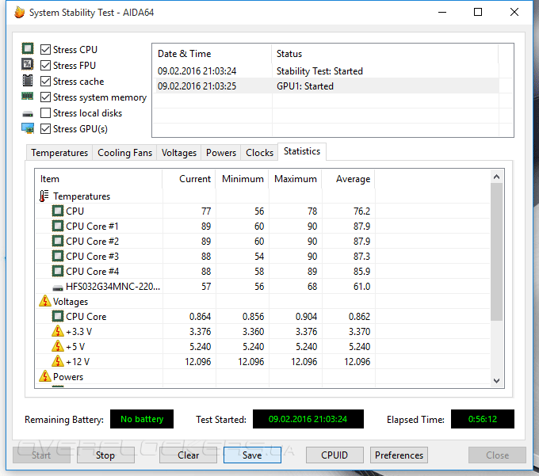Click the chip icon of CPU Core voltage row

pos(58,316)
